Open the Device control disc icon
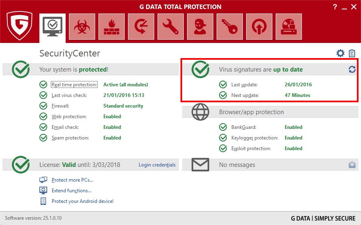Viewport: 361px width, 225px height. [289, 27]
